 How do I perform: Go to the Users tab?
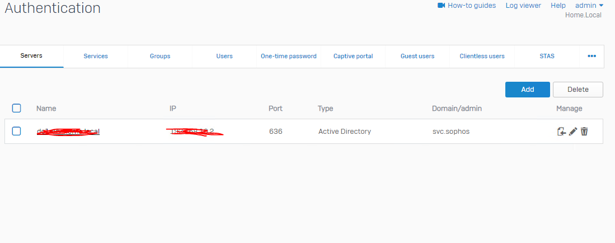click(224, 56)
